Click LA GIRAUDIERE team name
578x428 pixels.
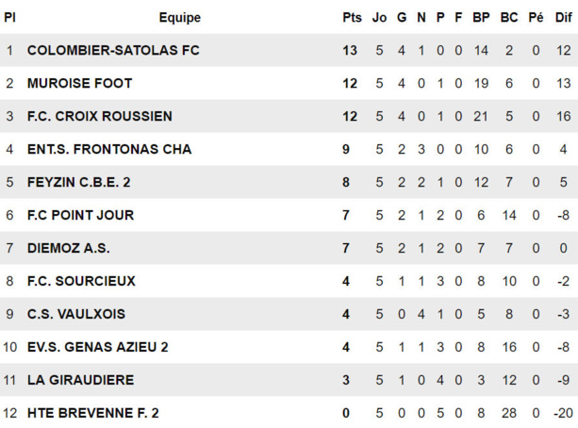[x=80, y=380]
